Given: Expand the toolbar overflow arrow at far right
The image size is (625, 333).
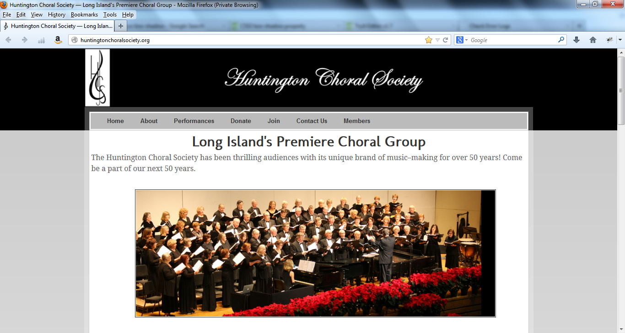Looking at the screenshot, I should point(620,40).
